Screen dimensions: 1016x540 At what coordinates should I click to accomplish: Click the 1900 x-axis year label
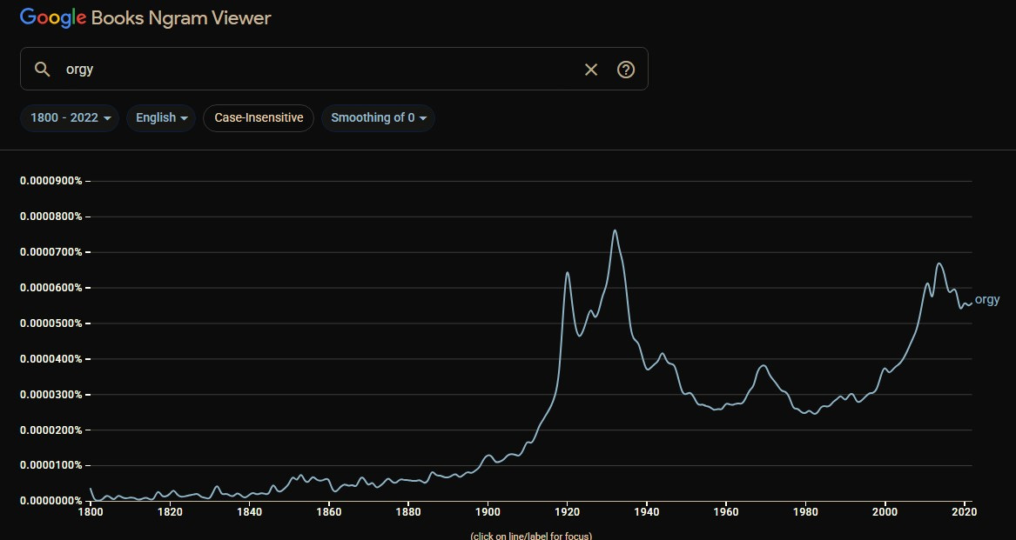pyautogui.click(x=488, y=511)
